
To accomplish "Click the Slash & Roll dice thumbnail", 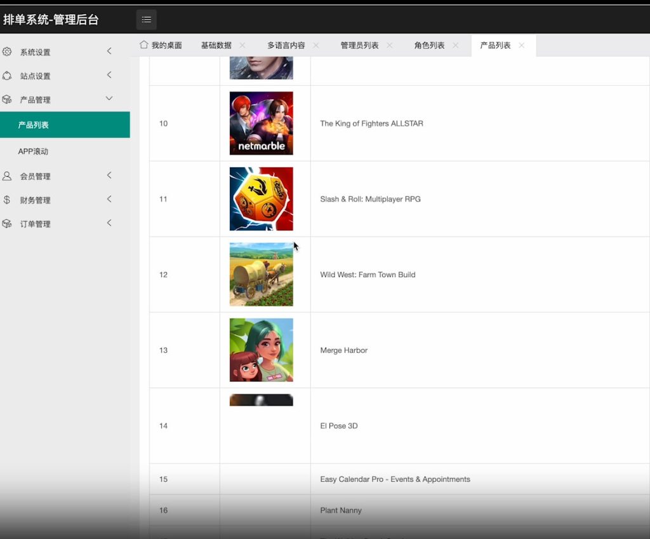I will [261, 199].
